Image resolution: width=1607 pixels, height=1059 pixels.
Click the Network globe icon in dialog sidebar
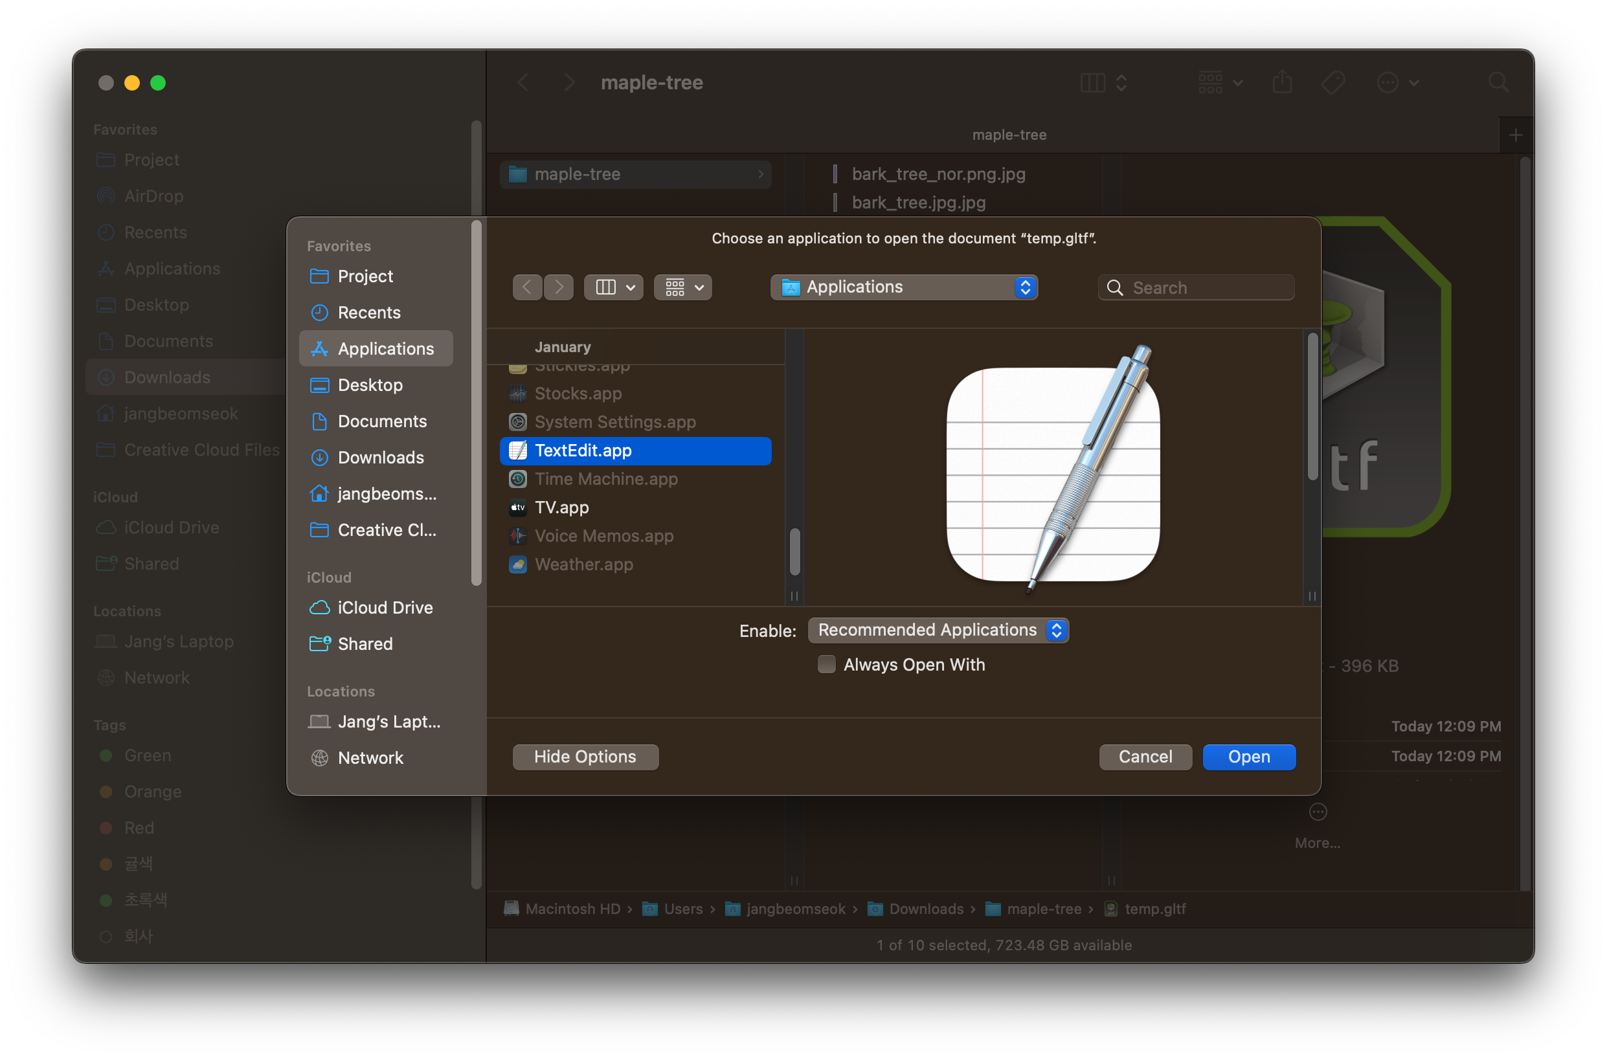(x=319, y=758)
